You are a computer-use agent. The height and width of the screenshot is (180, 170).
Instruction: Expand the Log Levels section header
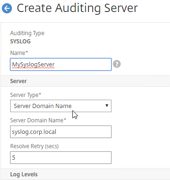pyautogui.click(x=85, y=174)
